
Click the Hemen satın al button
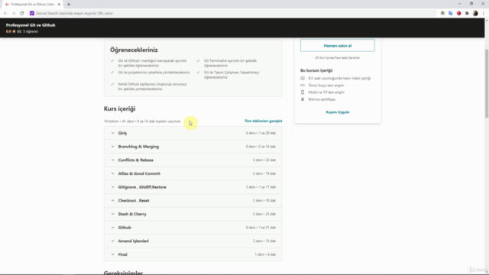(338, 46)
